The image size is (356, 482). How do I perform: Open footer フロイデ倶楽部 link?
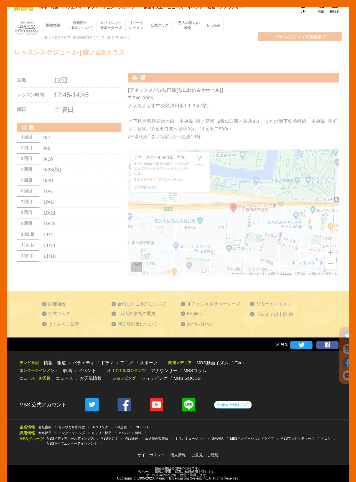click(x=272, y=315)
